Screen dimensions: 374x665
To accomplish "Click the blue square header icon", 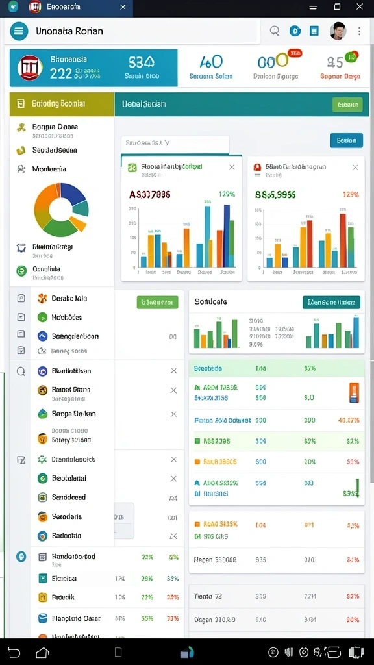I will 314,31.
